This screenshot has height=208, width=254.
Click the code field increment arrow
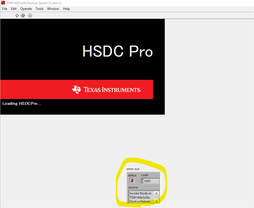pos(143,181)
